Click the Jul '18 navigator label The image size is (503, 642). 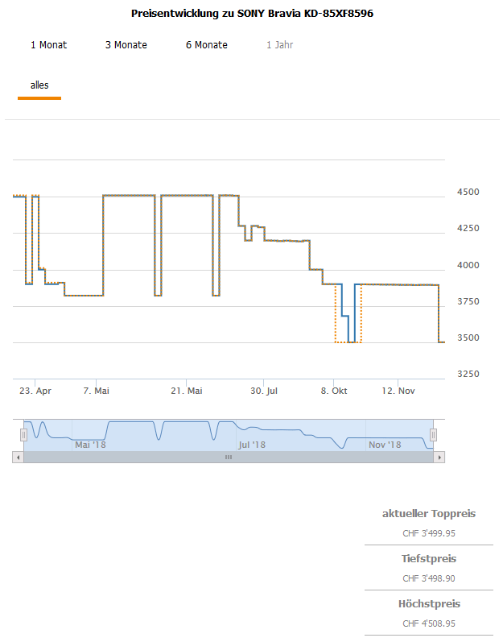252,445
